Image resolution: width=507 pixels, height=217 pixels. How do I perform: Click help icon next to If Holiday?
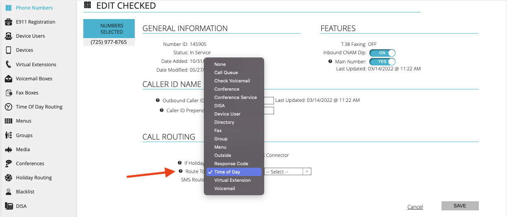pos(180,163)
